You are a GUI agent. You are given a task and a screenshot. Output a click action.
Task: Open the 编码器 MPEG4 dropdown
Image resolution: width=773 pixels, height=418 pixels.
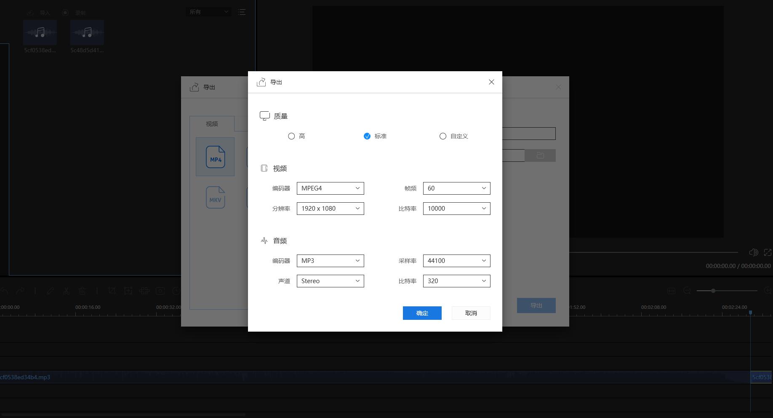[330, 188]
